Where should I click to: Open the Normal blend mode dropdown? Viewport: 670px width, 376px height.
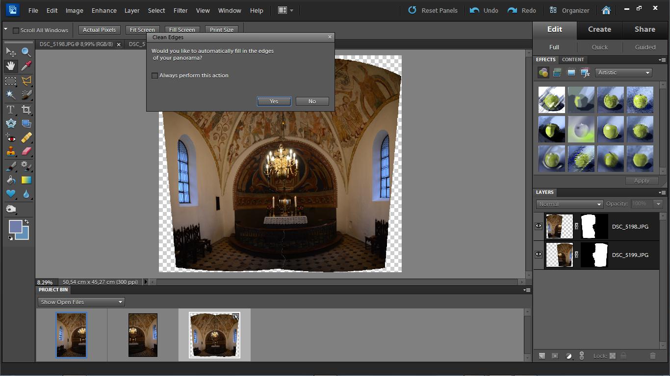click(569, 204)
